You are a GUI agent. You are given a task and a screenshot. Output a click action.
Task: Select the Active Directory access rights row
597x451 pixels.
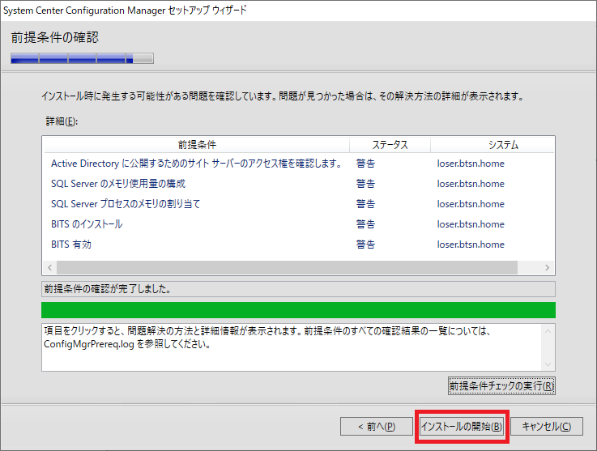pyautogui.click(x=299, y=164)
